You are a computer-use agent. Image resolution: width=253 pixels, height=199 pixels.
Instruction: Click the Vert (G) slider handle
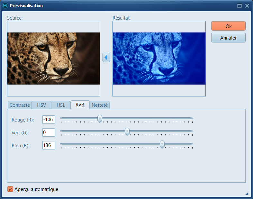point(127,131)
